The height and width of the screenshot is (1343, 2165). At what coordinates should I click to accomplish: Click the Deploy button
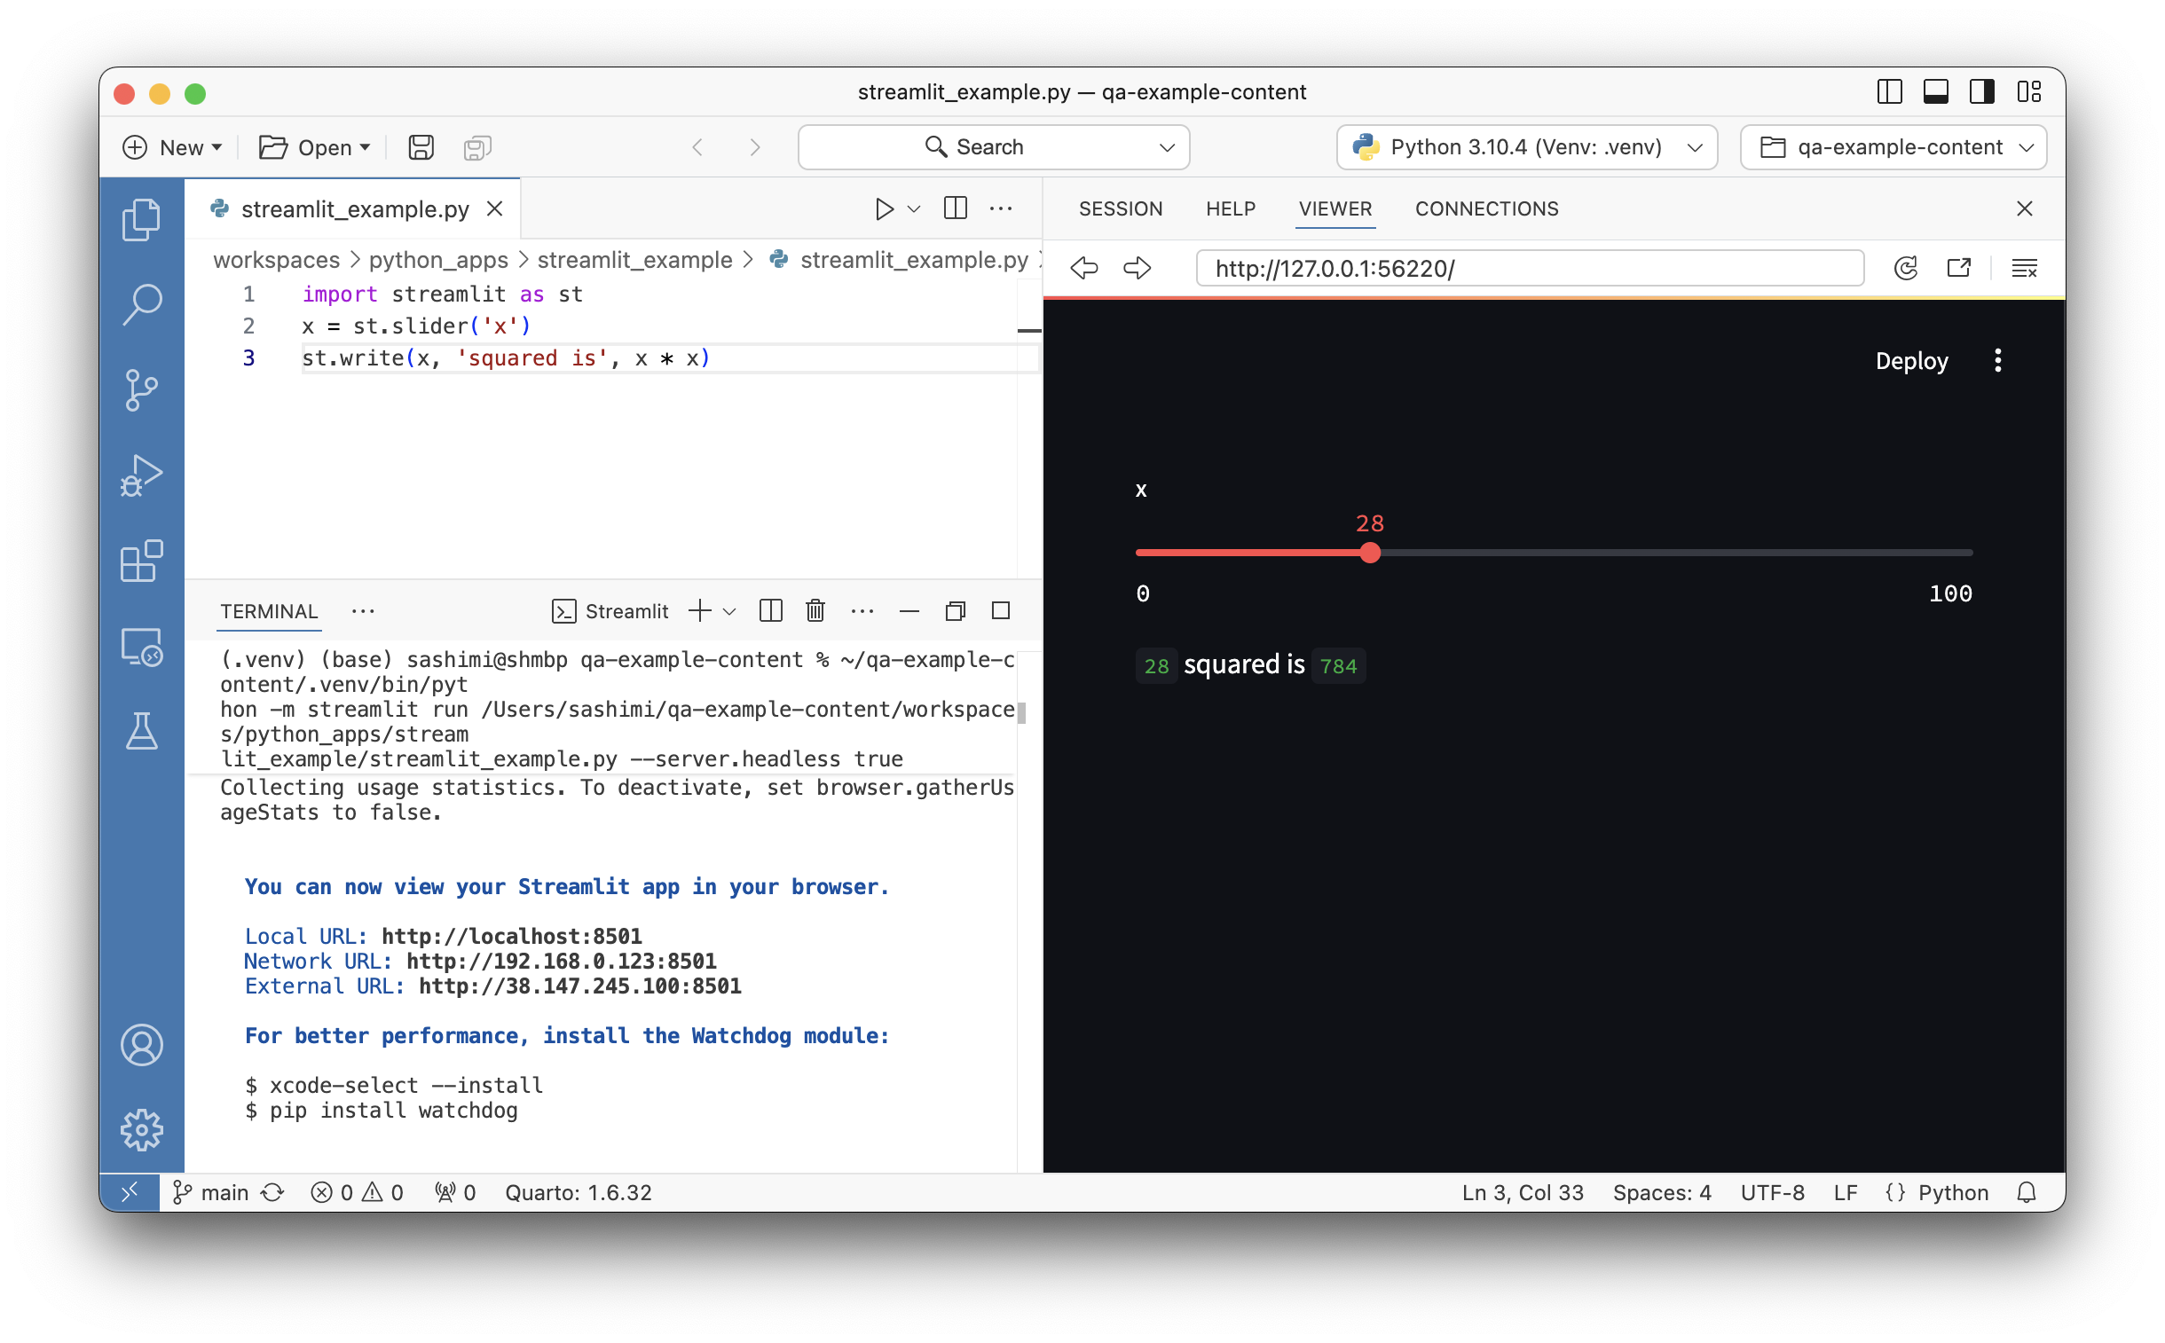(1911, 361)
